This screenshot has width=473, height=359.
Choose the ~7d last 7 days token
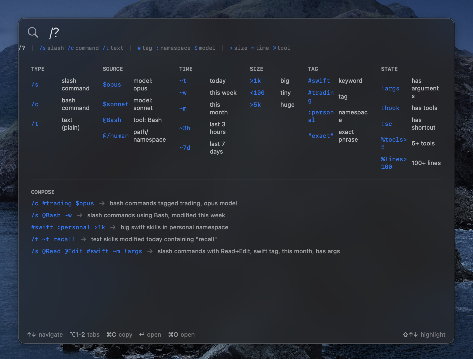click(185, 148)
